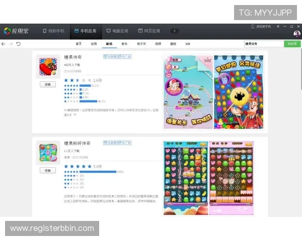Image resolution: width=302 pixels, height=241 pixels.
Task: Refresh the page with reload icon
Action: pyautogui.click(x=18, y=44)
